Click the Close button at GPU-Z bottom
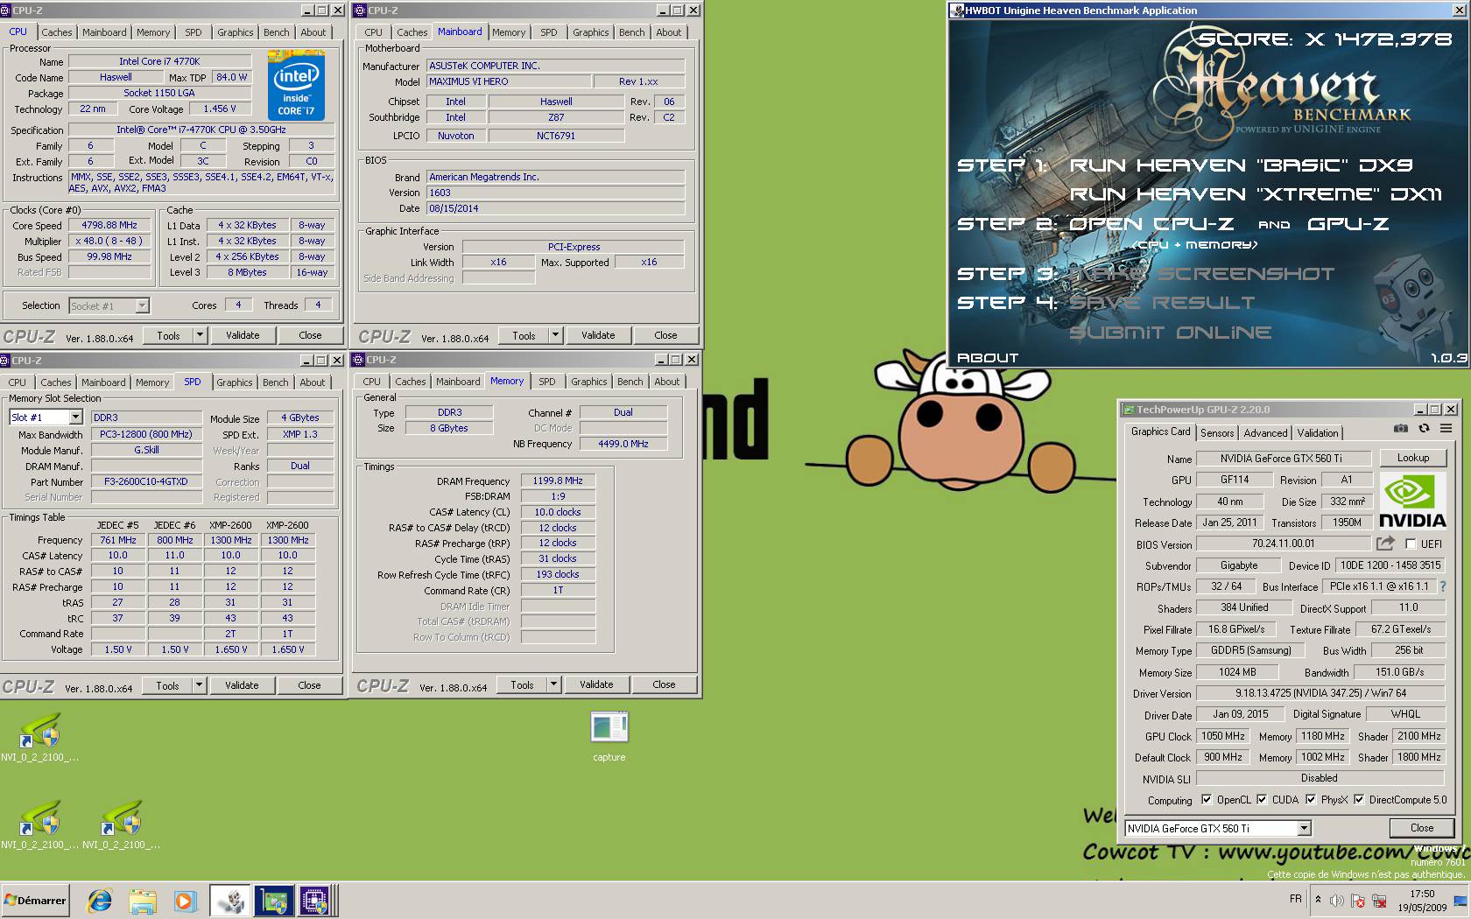 tap(1422, 828)
